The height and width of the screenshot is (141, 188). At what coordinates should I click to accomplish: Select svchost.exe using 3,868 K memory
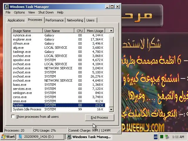[59, 56]
